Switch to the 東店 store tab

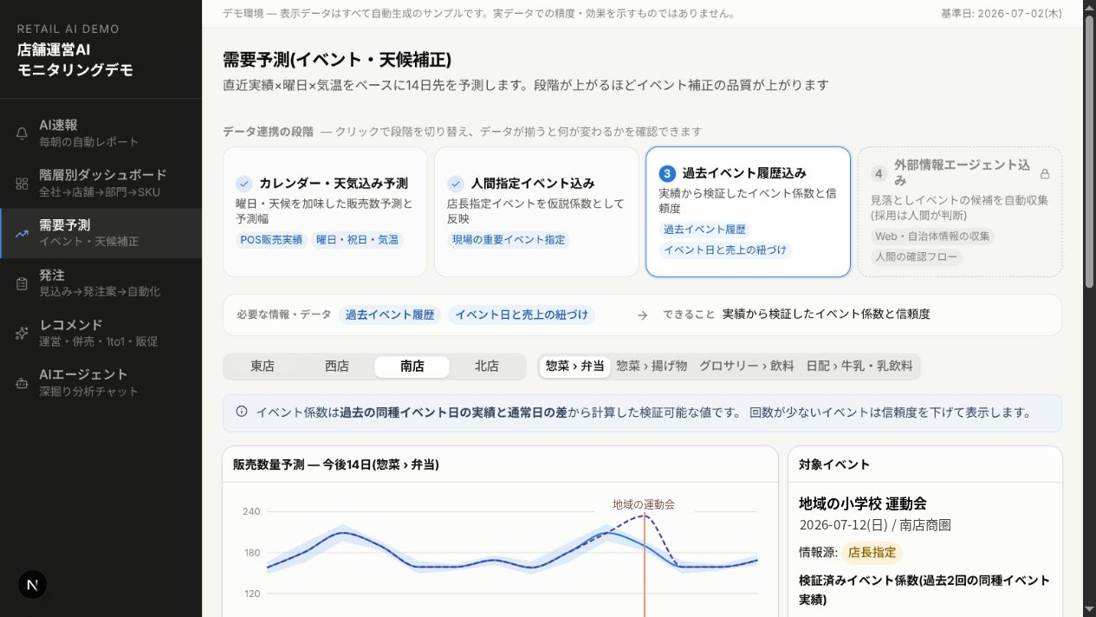coord(263,367)
